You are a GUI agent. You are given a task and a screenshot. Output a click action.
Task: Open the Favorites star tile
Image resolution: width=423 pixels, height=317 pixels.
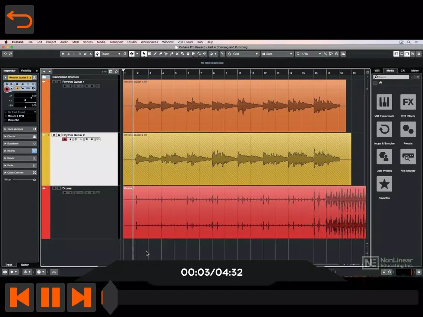384,184
